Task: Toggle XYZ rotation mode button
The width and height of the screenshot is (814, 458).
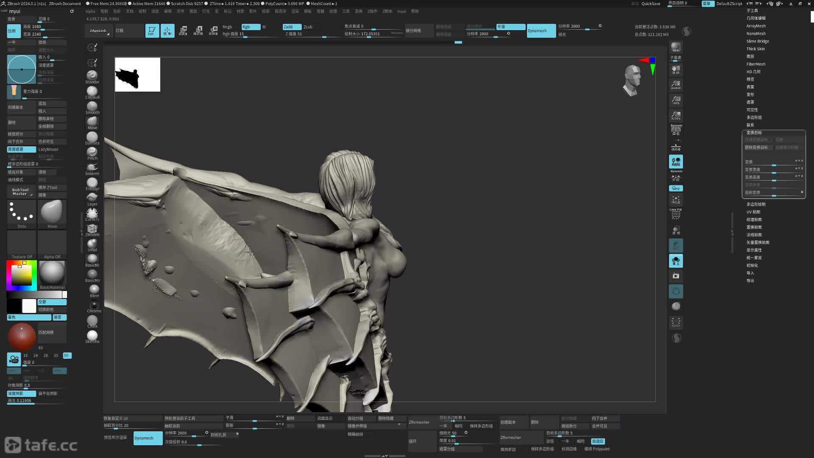Action: point(676,188)
